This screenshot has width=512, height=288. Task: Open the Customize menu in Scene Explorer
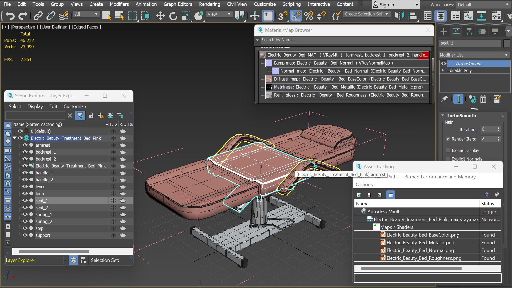75,106
